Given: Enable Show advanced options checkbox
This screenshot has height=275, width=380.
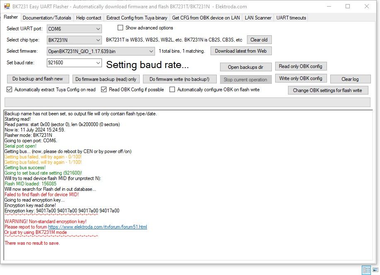Looking at the screenshot, I should point(120,28).
